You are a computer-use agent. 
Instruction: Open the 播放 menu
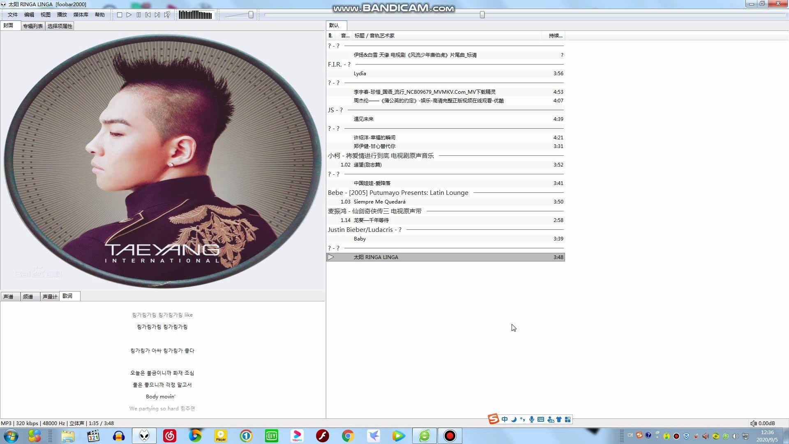62,15
